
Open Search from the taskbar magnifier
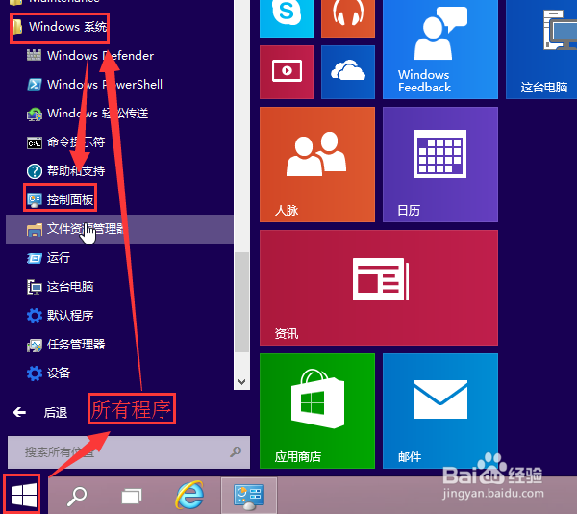click(x=77, y=496)
